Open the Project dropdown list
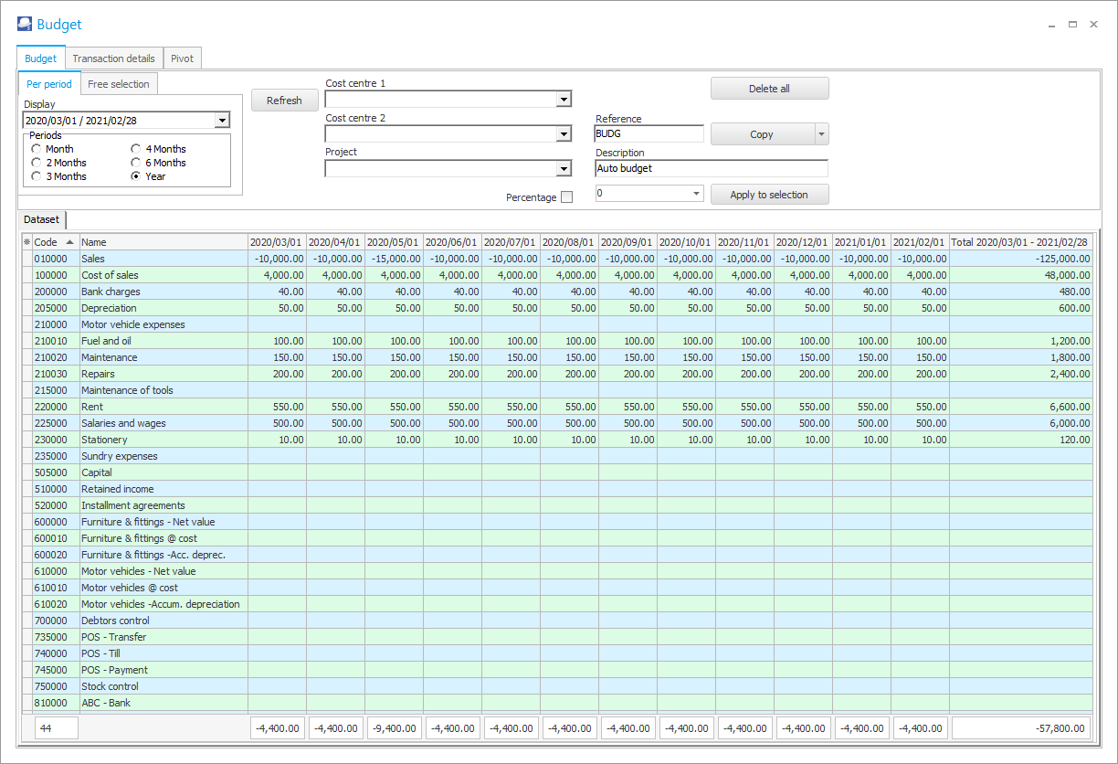 (564, 168)
